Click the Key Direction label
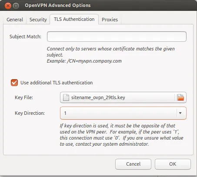The height and width of the screenshot is (177, 197). pos(30,113)
